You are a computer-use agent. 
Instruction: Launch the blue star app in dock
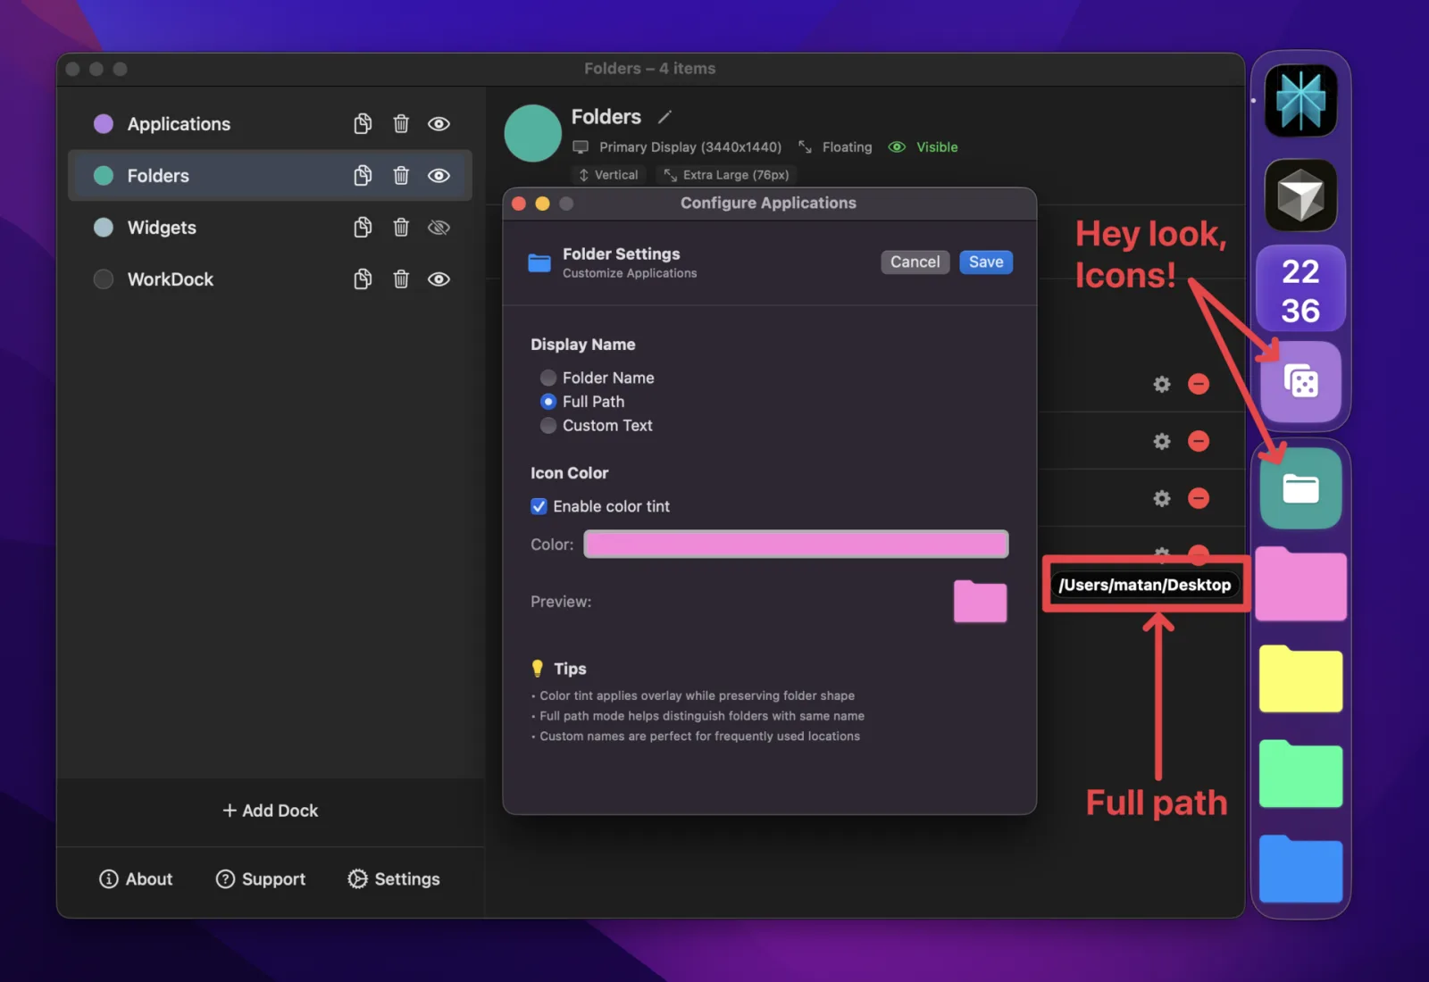click(1300, 100)
